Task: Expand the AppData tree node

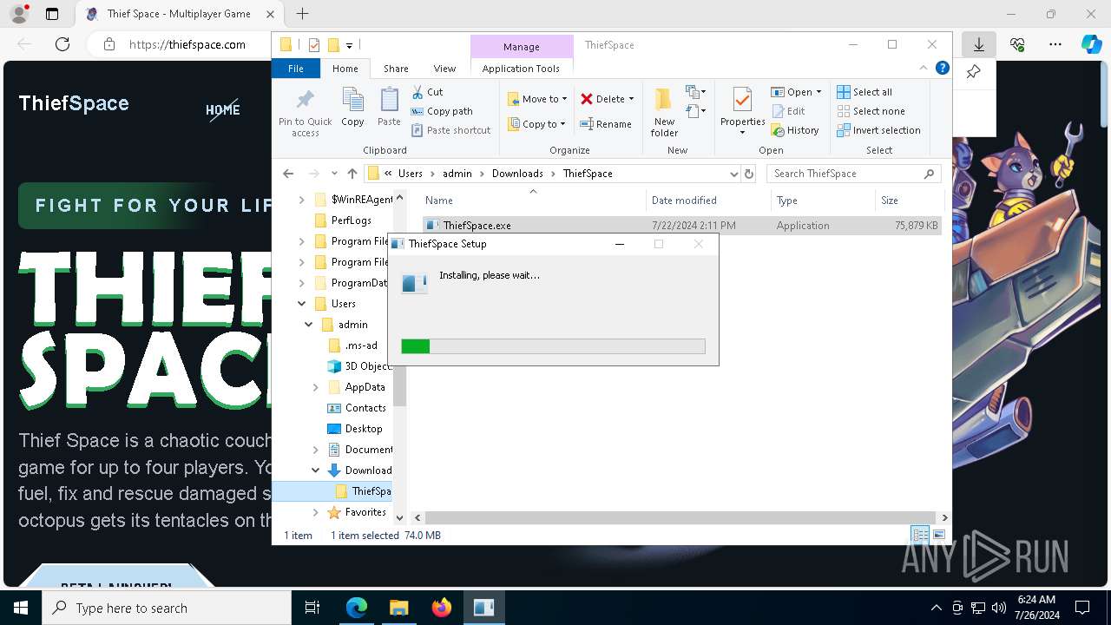Action: (x=316, y=387)
